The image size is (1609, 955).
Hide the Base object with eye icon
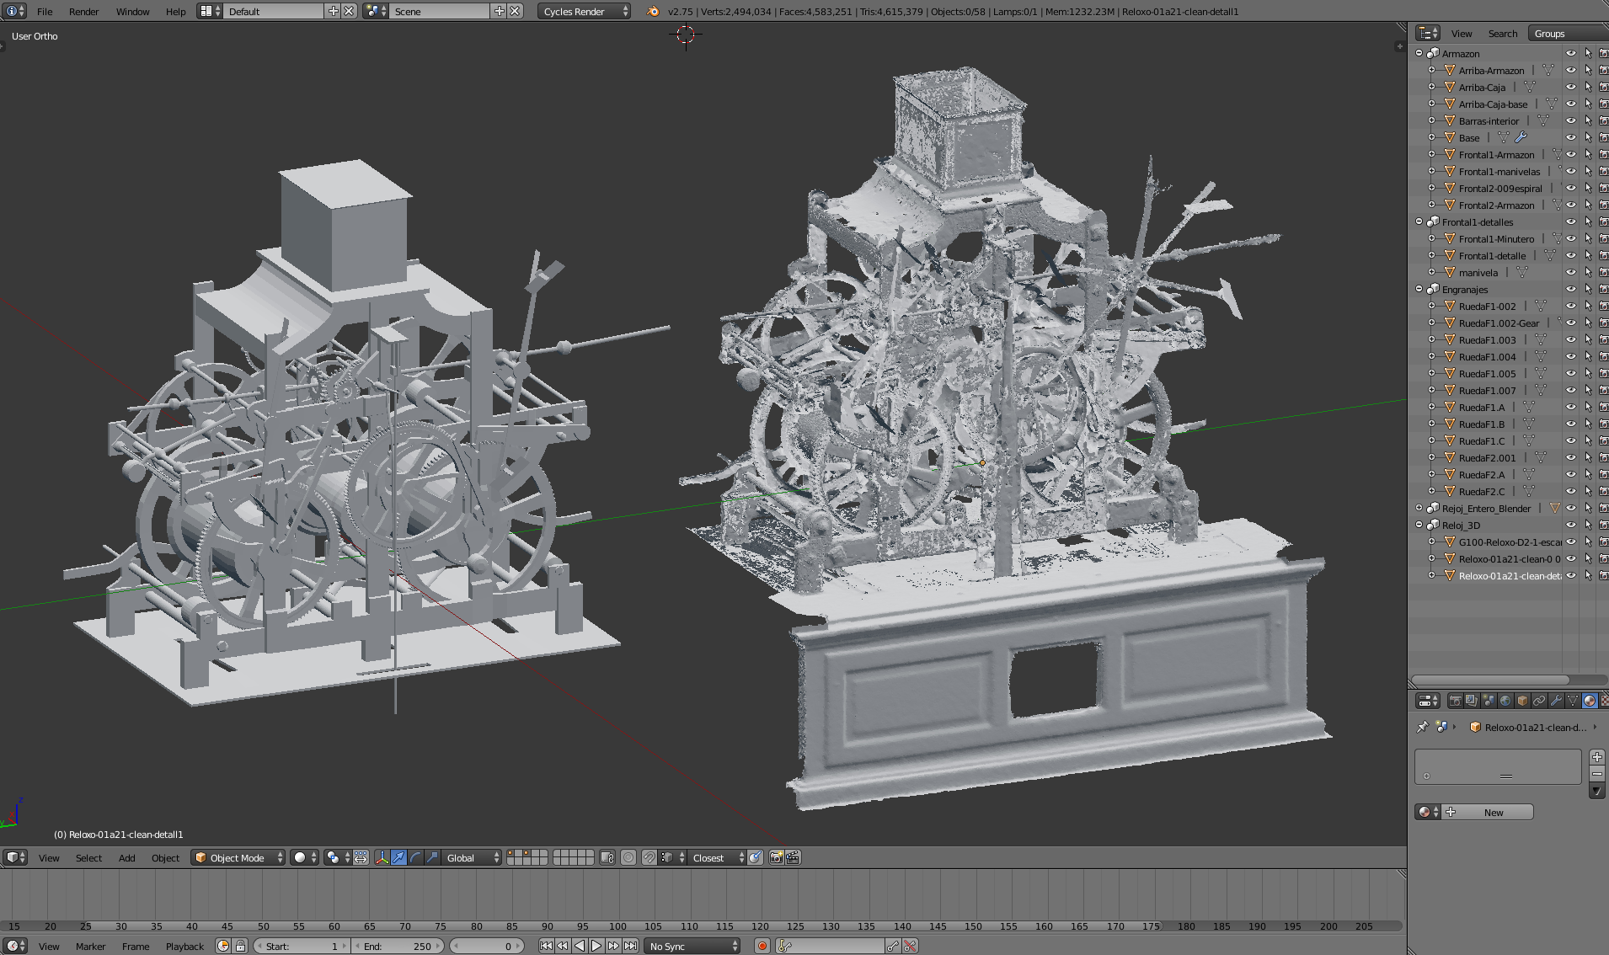pyautogui.click(x=1570, y=137)
